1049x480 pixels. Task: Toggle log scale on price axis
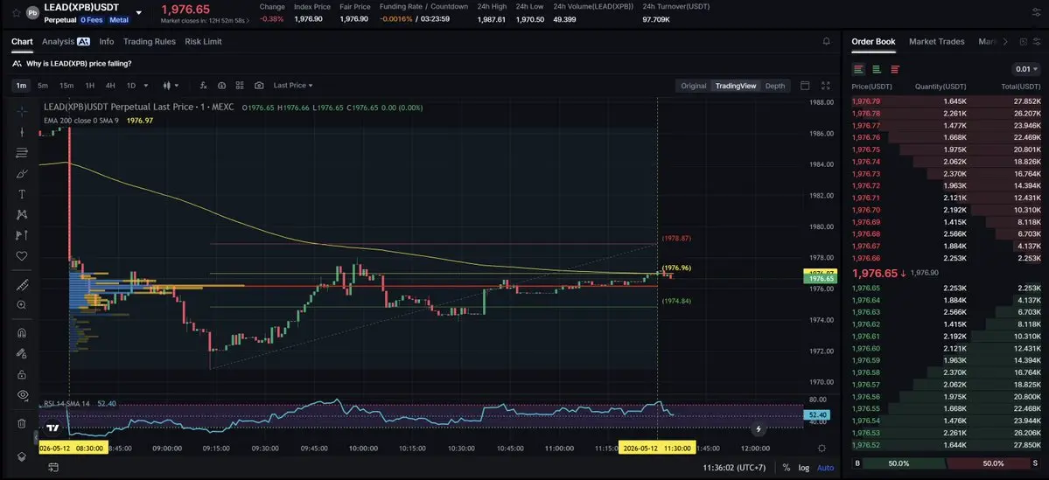[x=803, y=467]
